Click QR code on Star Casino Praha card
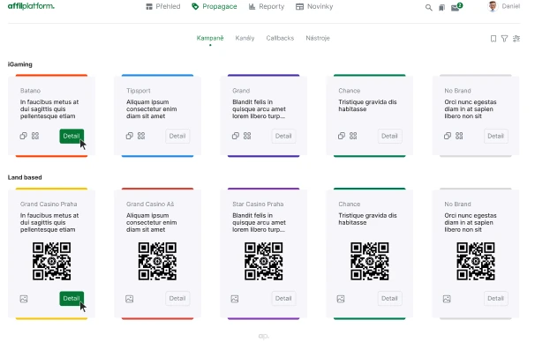The width and height of the screenshot is (535, 342). pyautogui.click(x=264, y=261)
